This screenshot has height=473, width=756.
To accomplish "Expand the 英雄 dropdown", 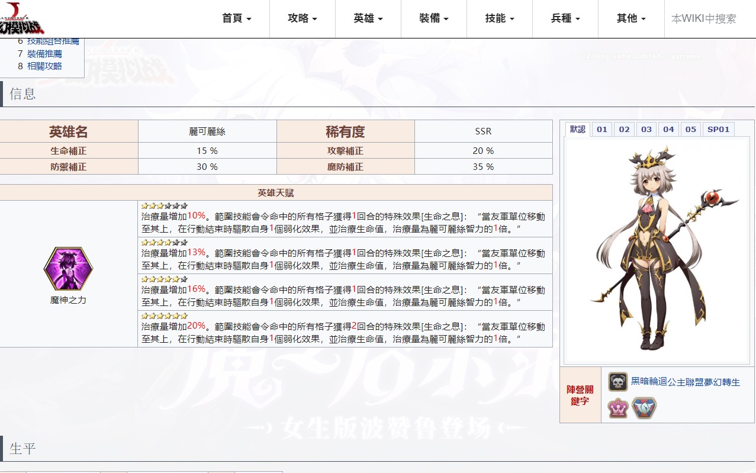I will coord(368,18).
